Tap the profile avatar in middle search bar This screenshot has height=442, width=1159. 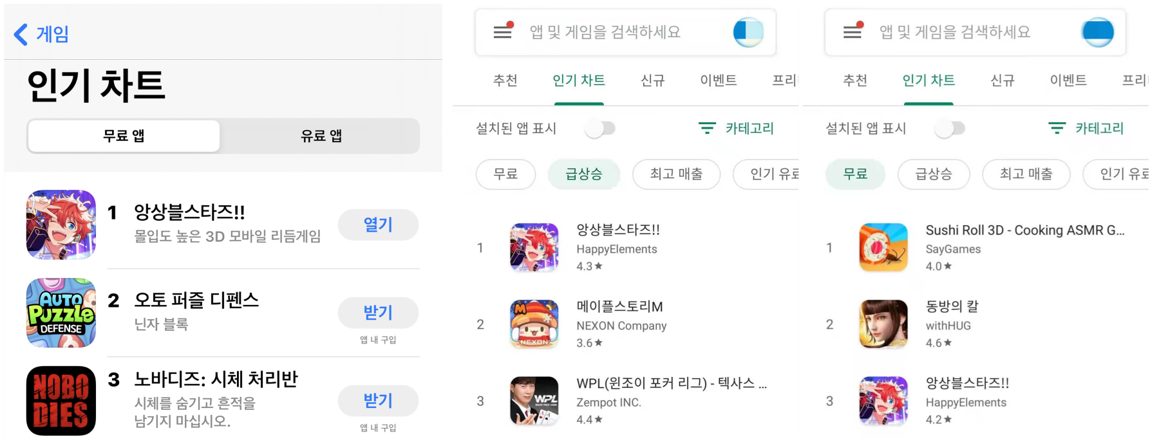coord(748,32)
